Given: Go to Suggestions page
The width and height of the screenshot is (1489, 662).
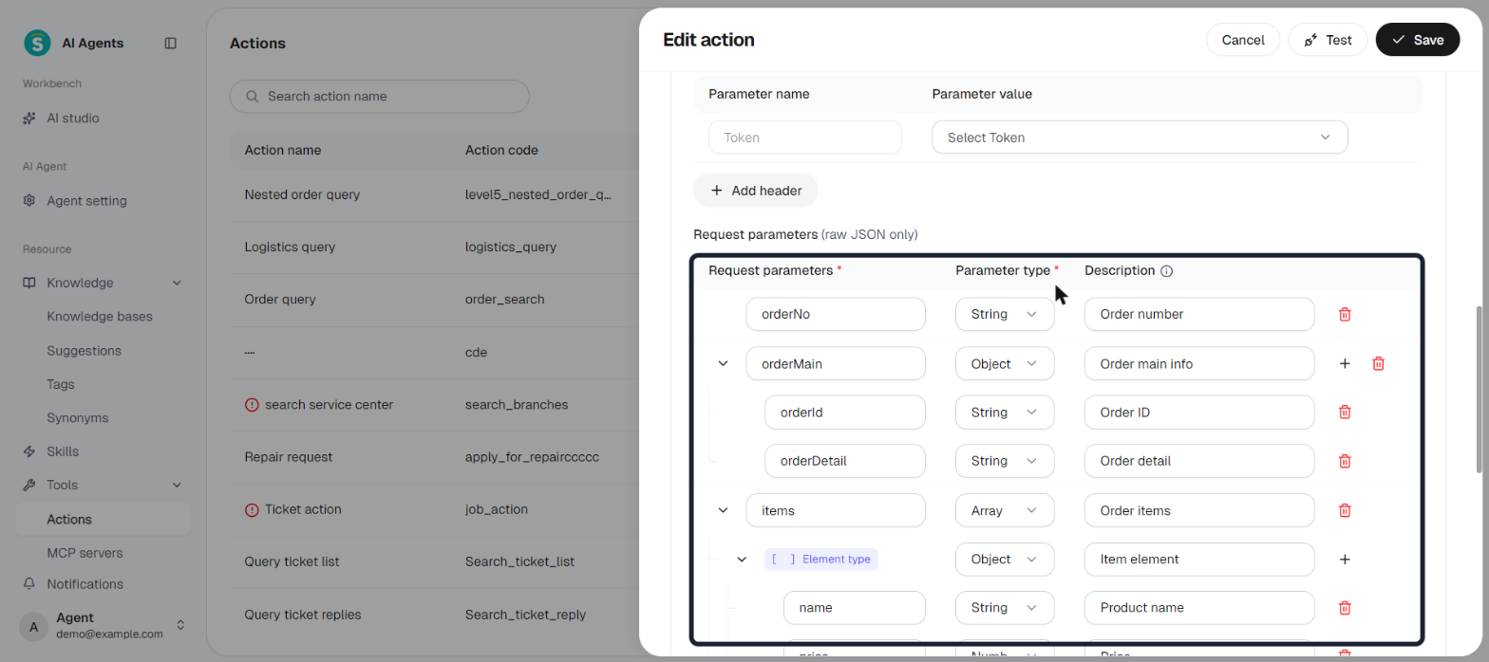Looking at the screenshot, I should click(x=84, y=351).
